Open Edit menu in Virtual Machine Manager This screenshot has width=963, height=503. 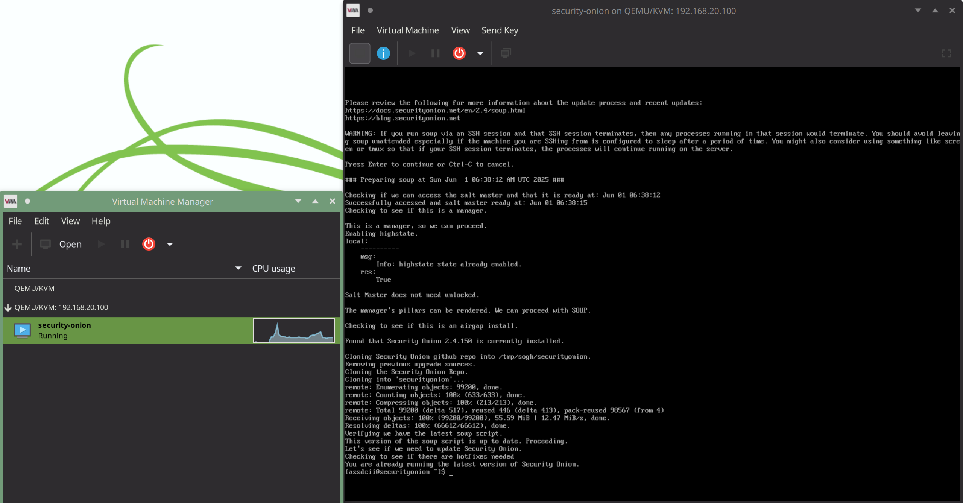point(41,221)
